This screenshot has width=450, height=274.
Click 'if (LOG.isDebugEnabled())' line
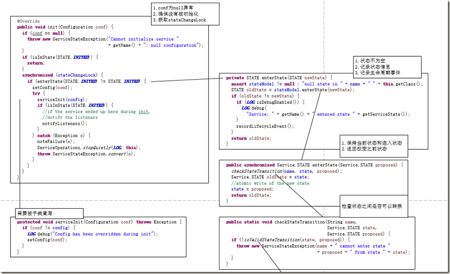[270, 102]
